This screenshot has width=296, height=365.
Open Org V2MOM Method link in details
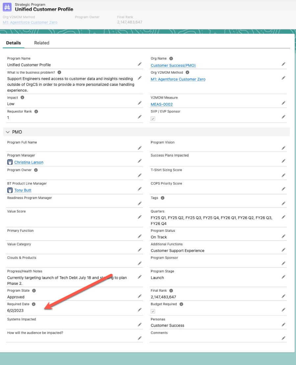178,79
